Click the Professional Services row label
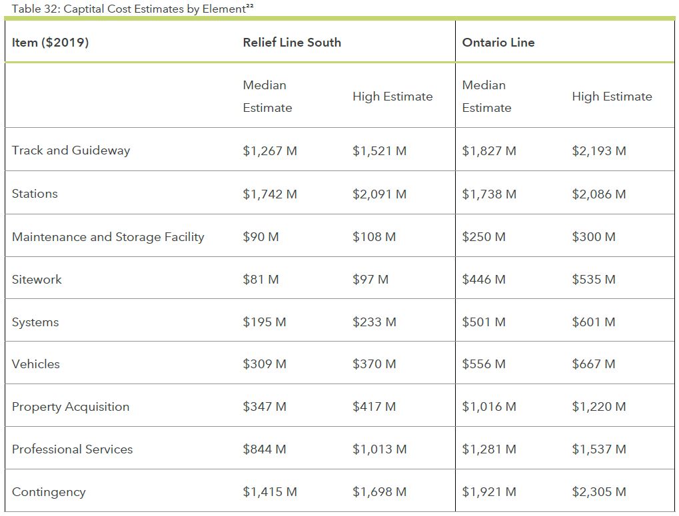 (x=72, y=449)
